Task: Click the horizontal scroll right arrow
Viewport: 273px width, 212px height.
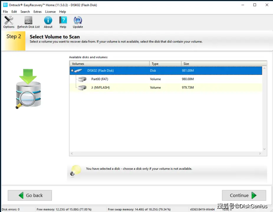Action: 260,153
